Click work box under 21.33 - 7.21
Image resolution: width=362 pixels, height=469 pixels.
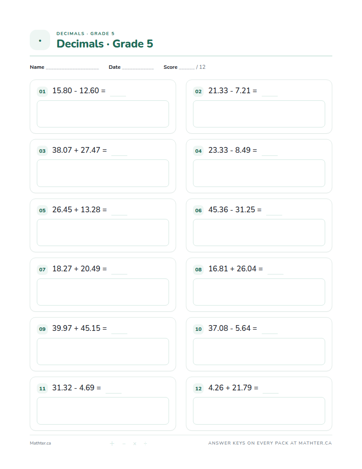pos(259,114)
